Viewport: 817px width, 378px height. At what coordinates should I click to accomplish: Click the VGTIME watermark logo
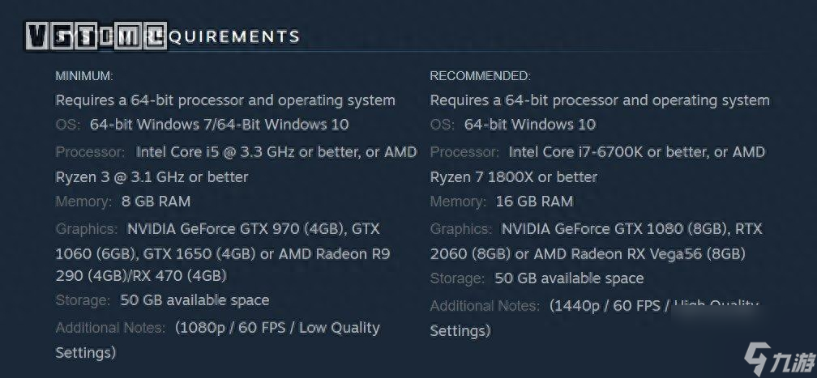click(96, 36)
